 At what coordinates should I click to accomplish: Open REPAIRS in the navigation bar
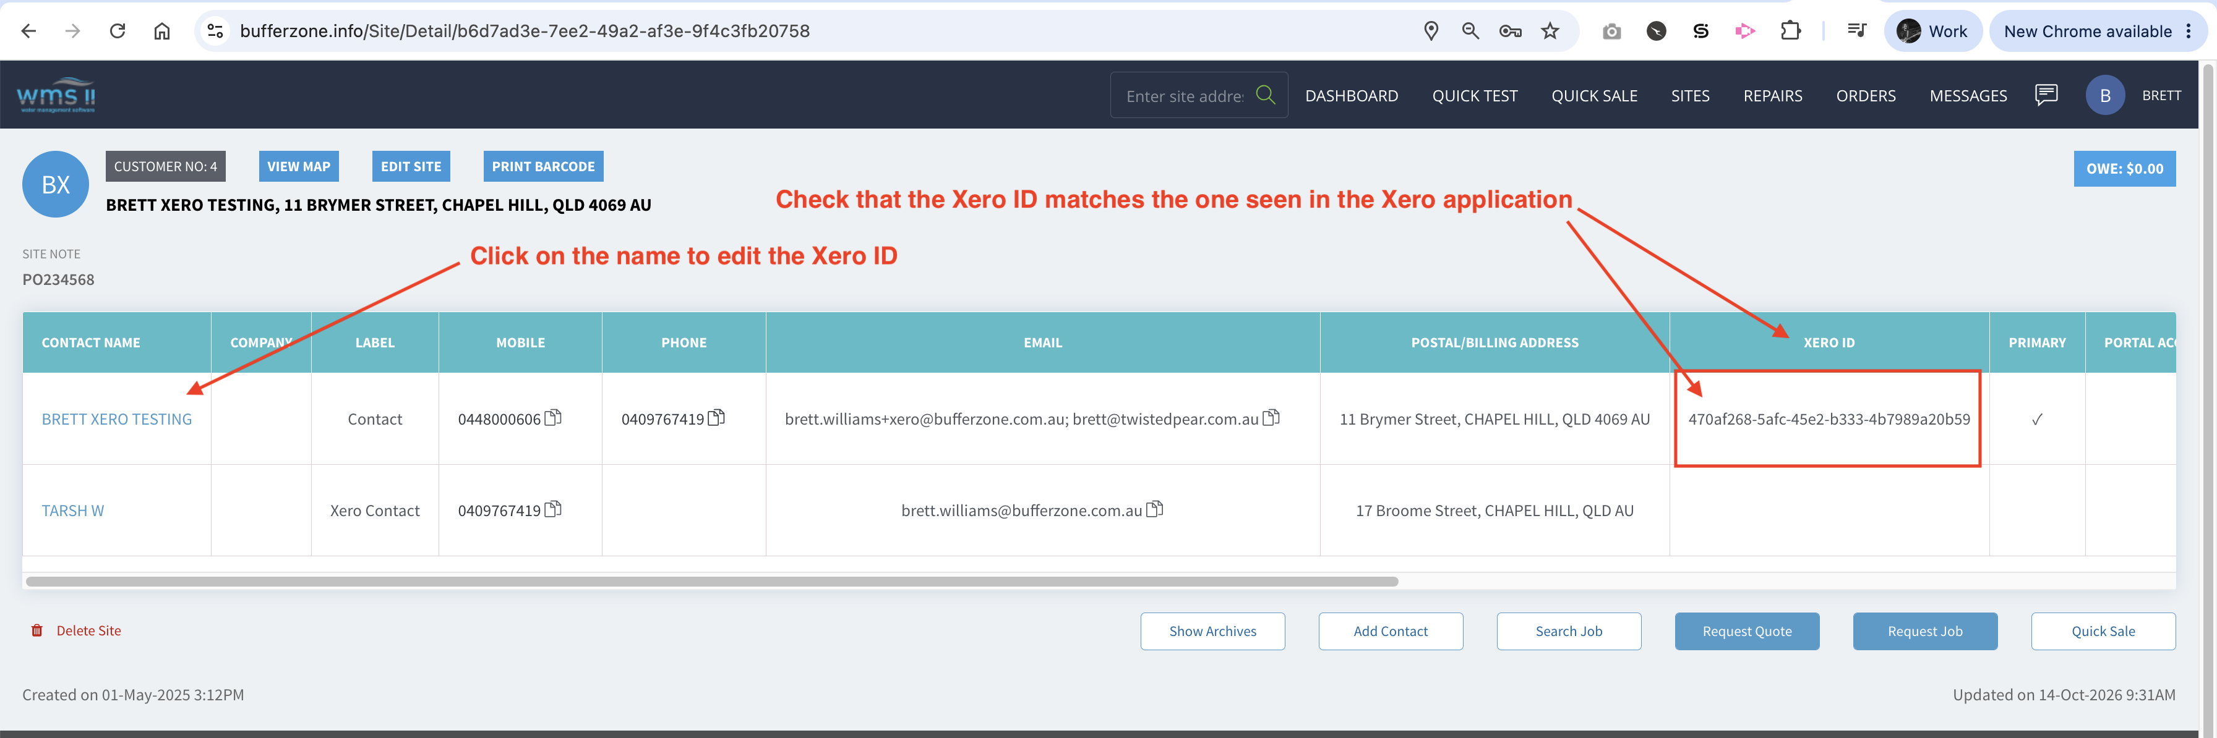click(x=1773, y=95)
